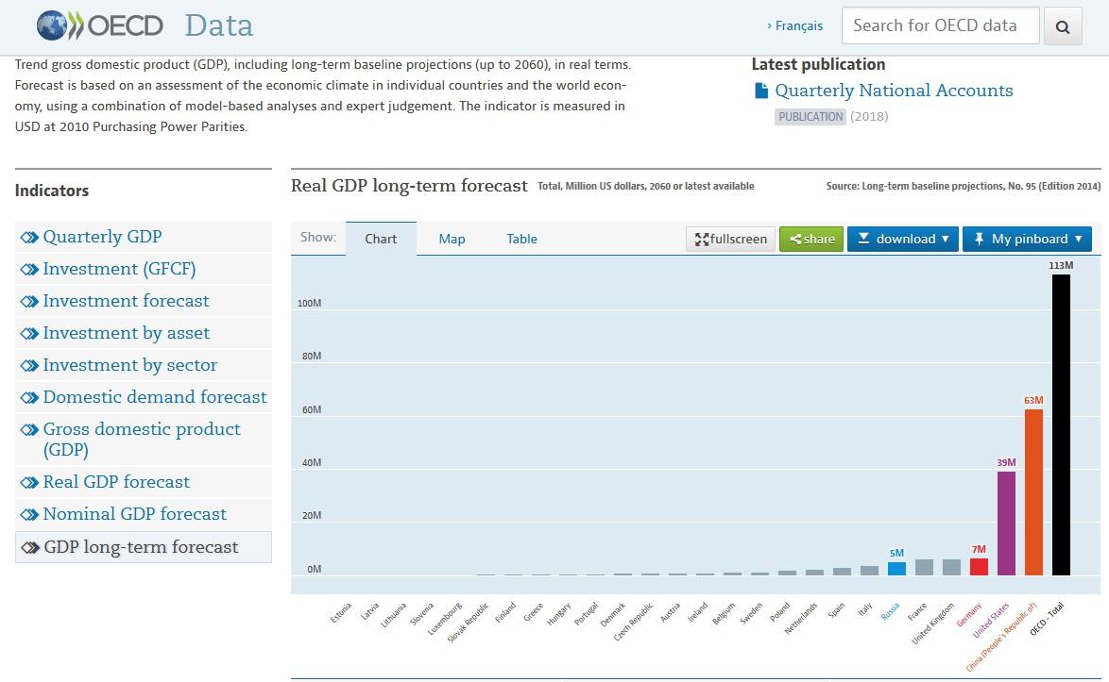This screenshot has height=682, width=1109.
Task: Select GDP long-term forecast indicator
Action: 144,547
